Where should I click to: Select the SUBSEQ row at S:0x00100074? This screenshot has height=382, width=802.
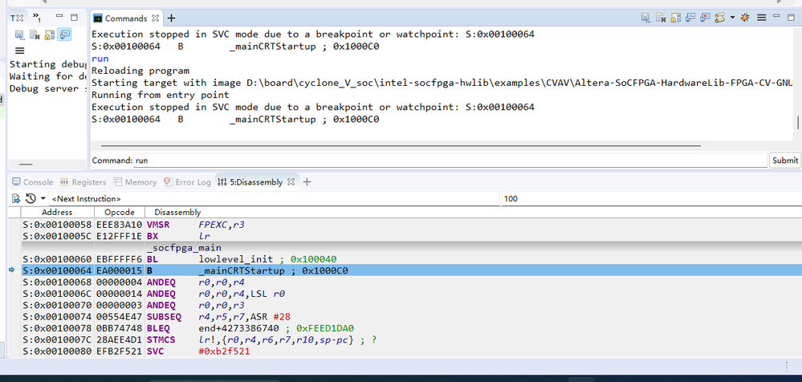coord(411,316)
